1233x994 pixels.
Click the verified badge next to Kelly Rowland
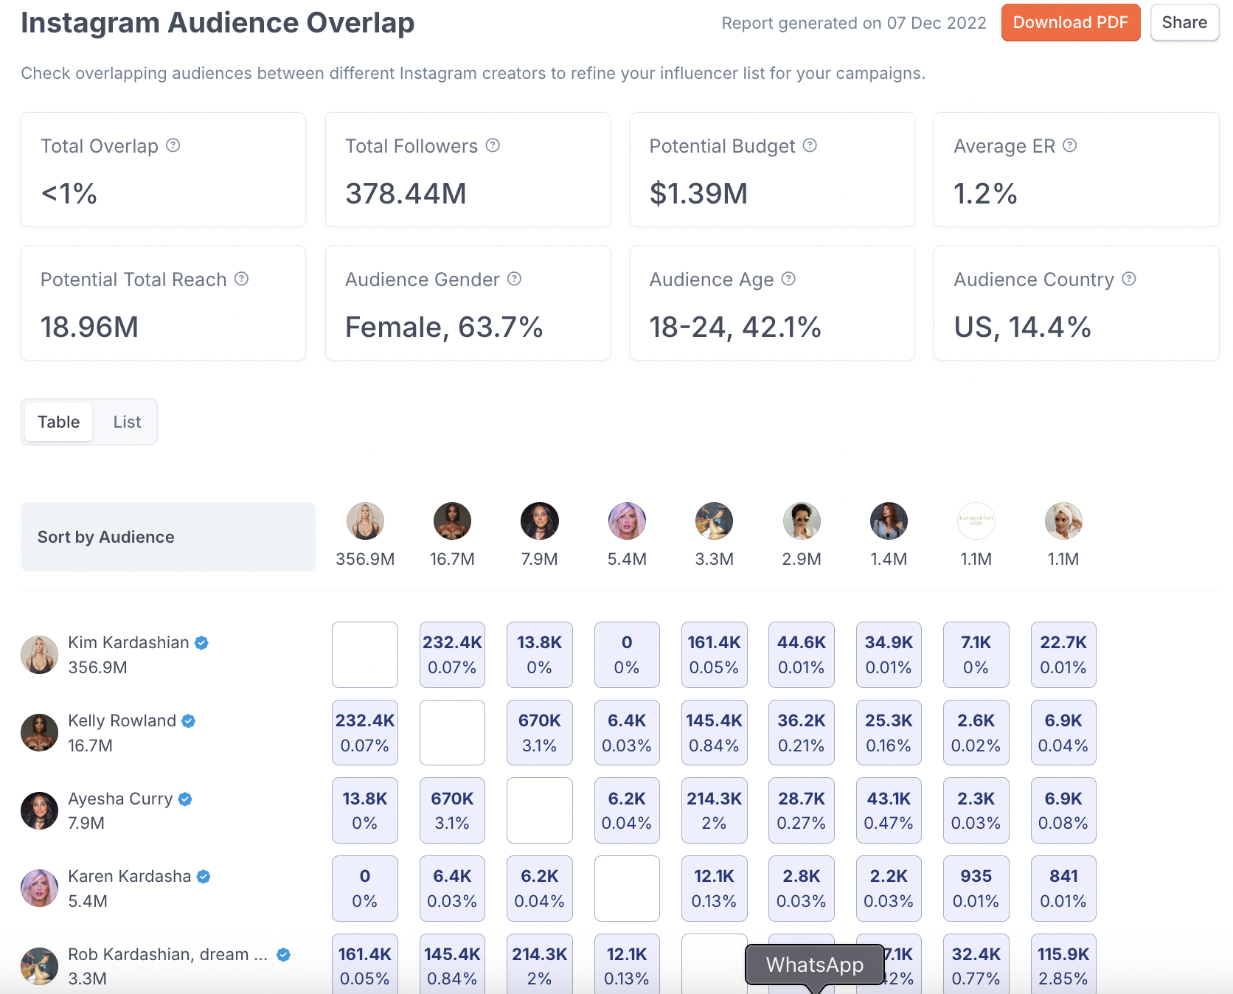tap(189, 721)
